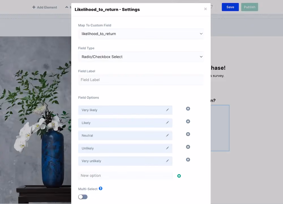
Task: Edit the 'Unlikely' option pencil icon
Action: [x=168, y=148]
